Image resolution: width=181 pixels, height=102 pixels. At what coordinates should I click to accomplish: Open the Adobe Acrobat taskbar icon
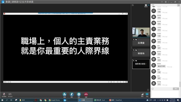tap(36, 100)
